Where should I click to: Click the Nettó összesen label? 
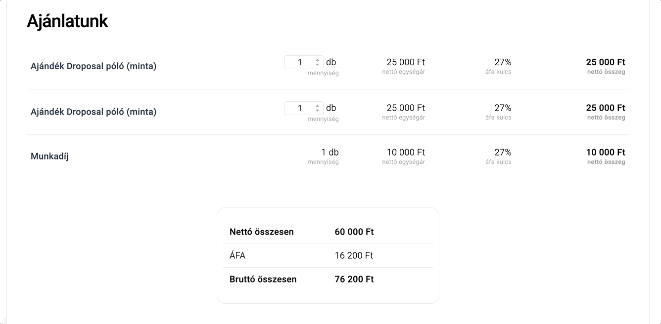[262, 232]
